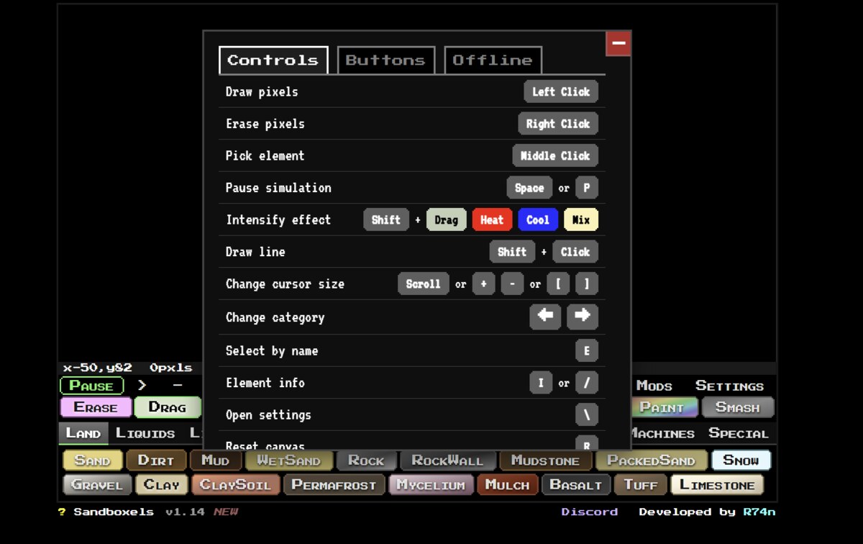Switch to the Land category
This screenshot has width=863, height=544.
[83, 433]
